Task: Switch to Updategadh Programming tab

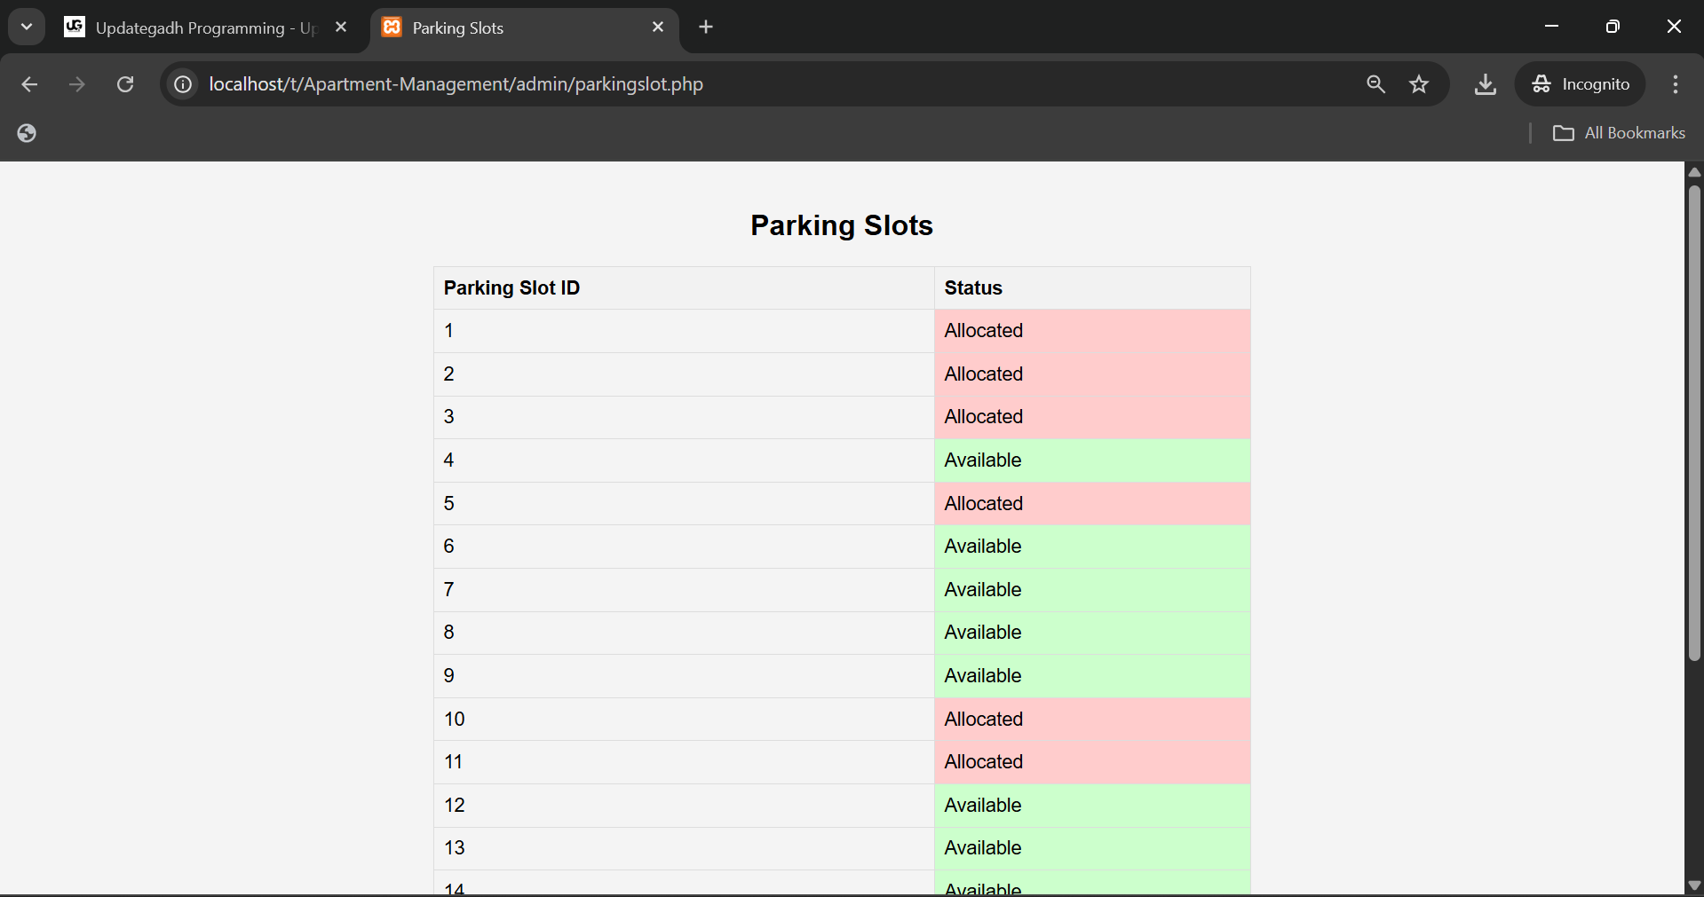Action: [195, 28]
